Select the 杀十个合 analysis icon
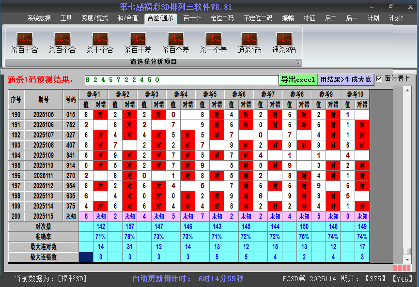The width and height of the screenshot is (419, 287). (x=100, y=43)
